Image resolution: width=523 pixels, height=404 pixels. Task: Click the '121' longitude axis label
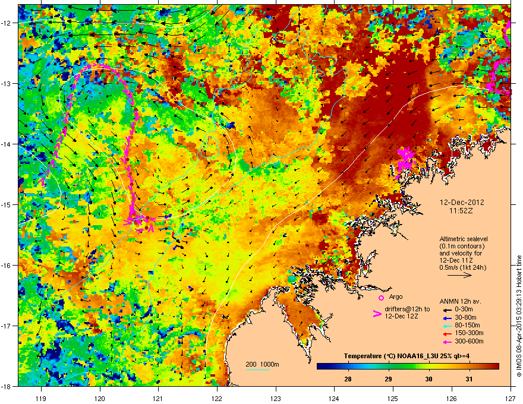(159, 398)
